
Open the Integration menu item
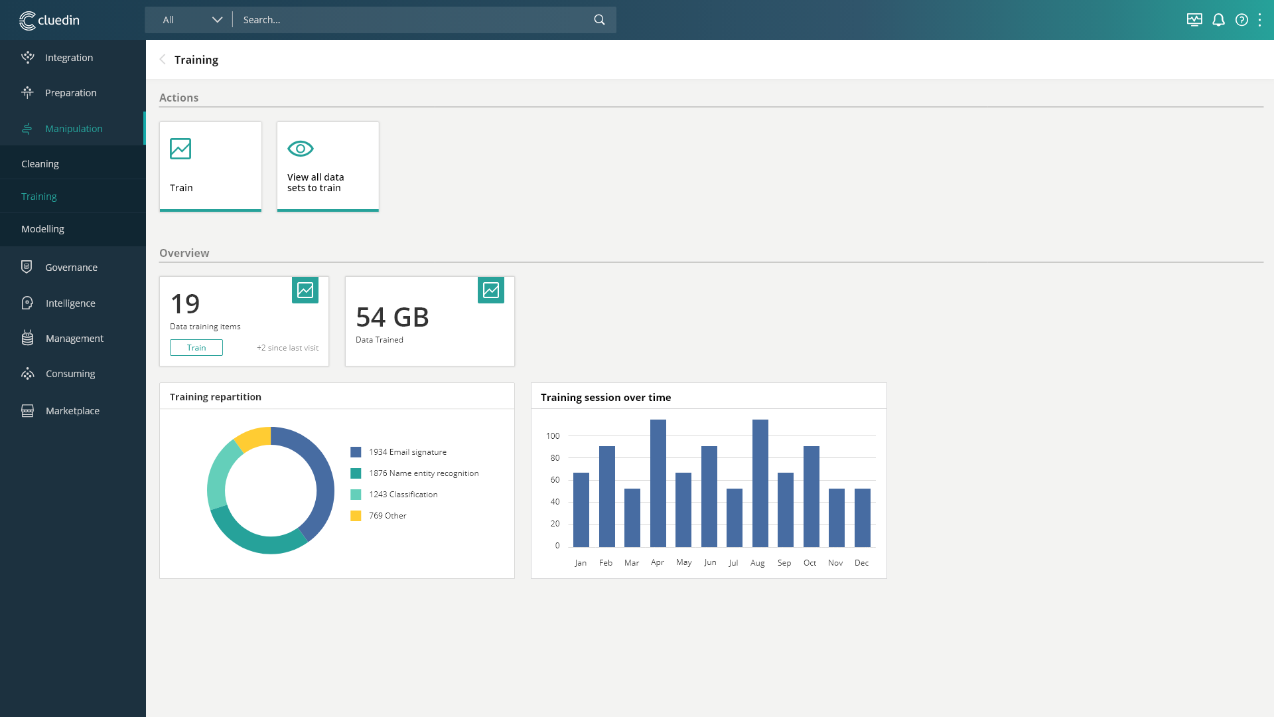tap(73, 57)
